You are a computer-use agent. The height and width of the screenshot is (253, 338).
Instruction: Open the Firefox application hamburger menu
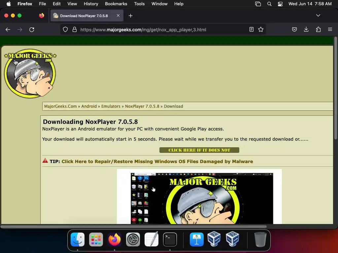click(x=330, y=29)
